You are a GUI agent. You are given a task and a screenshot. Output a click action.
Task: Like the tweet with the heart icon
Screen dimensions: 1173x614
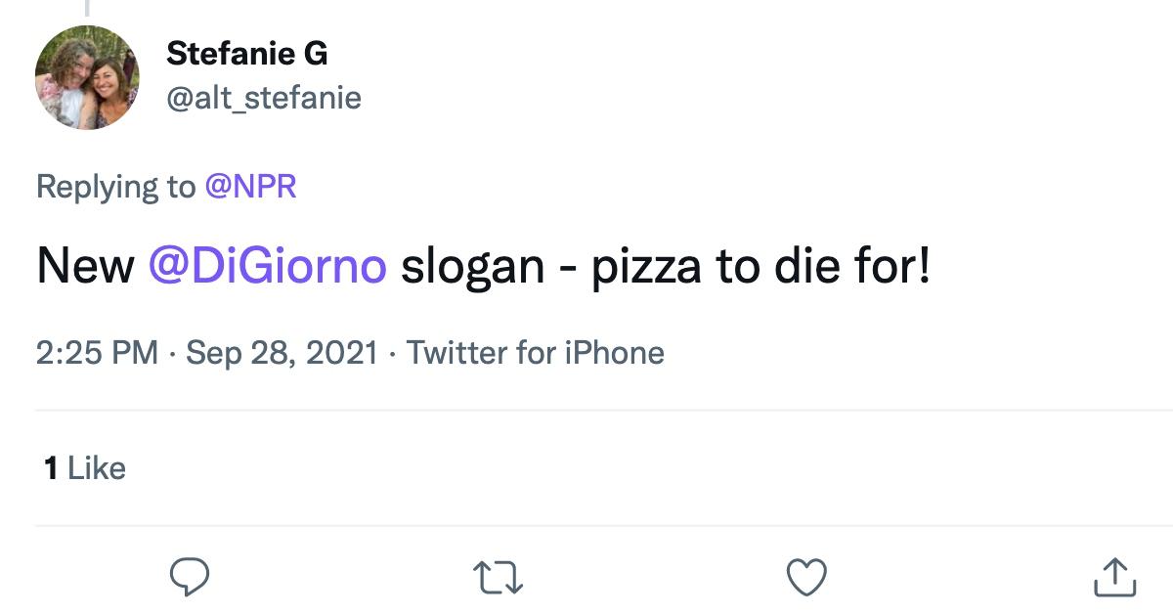pos(807,576)
